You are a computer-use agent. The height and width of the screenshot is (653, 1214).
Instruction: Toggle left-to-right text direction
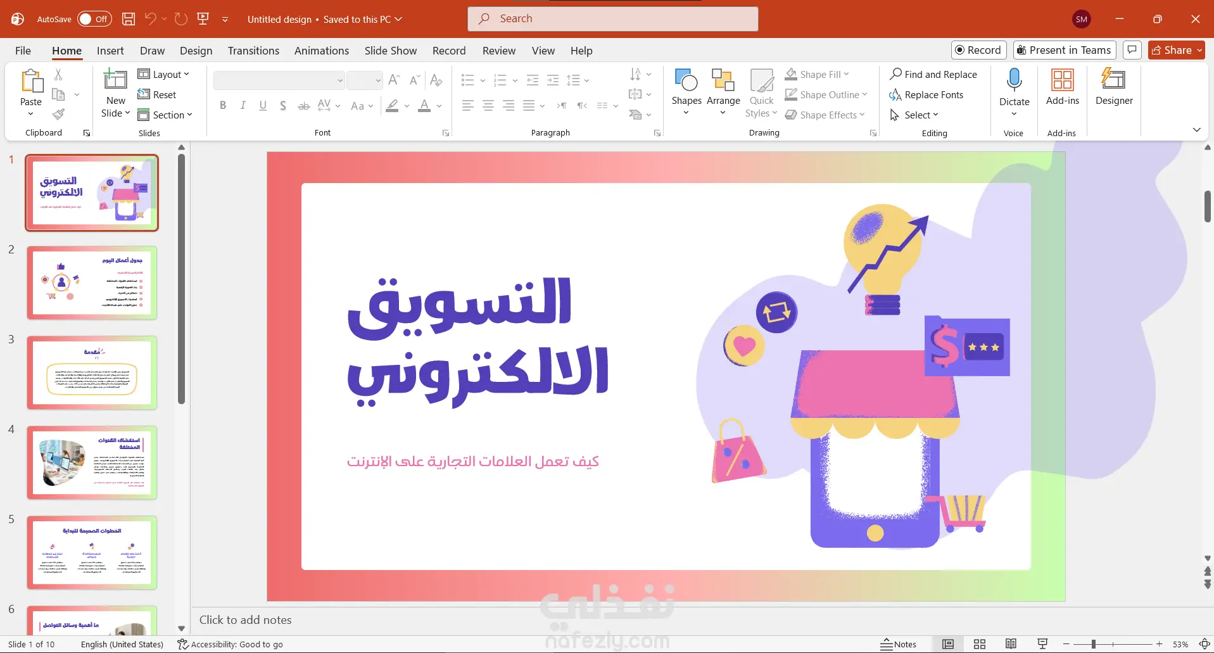562,106
